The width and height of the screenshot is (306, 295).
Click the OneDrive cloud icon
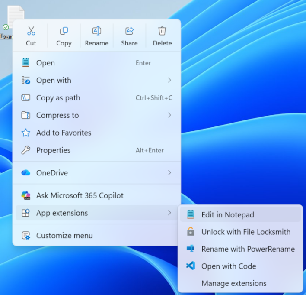click(26, 173)
